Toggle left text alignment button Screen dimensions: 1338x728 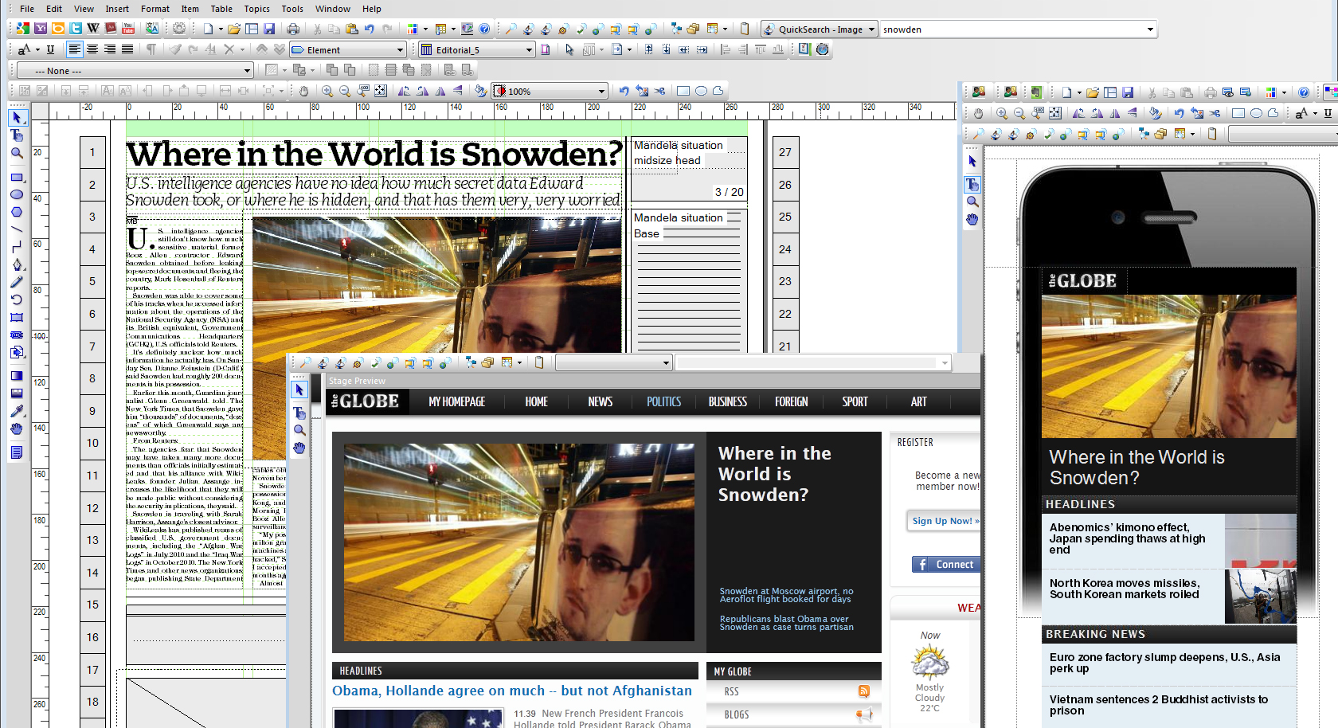pyautogui.click(x=74, y=49)
